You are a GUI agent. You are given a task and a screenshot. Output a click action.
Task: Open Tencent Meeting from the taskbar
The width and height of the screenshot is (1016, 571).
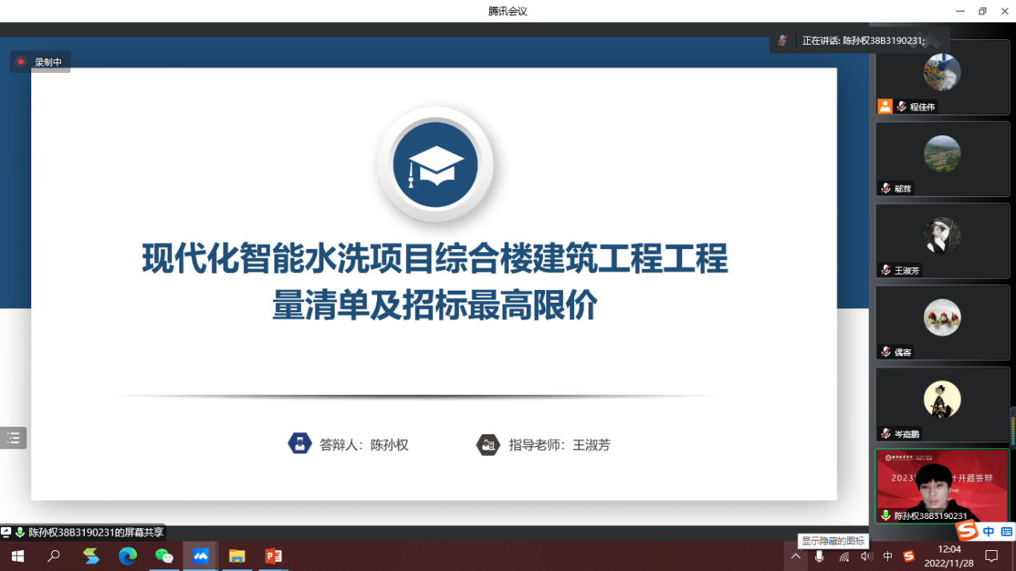[200, 556]
